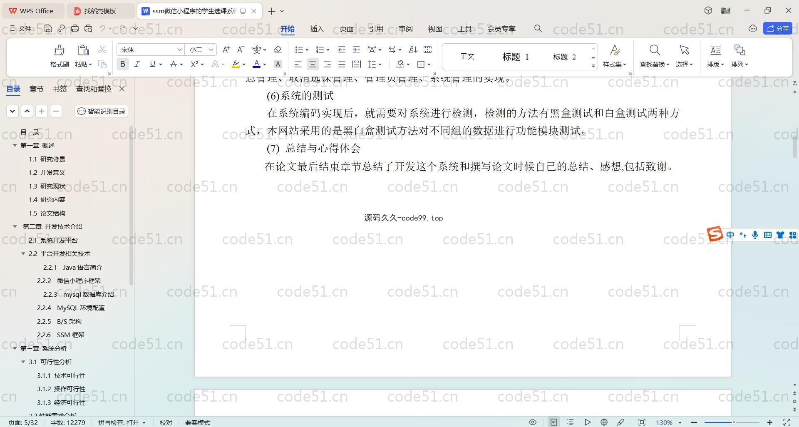Image resolution: width=799 pixels, height=427 pixels.
Task: Click the eye protection mode icon in status bar
Action: coord(532,422)
